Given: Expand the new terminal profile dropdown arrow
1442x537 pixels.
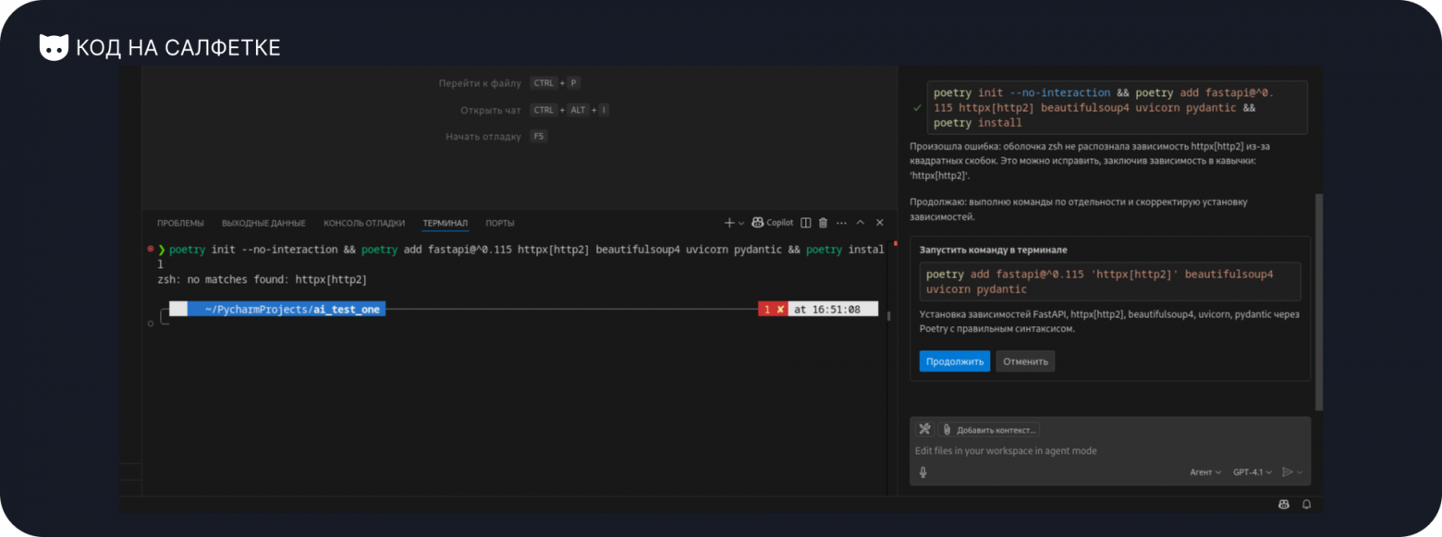Looking at the screenshot, I should (x=741, y=224).
